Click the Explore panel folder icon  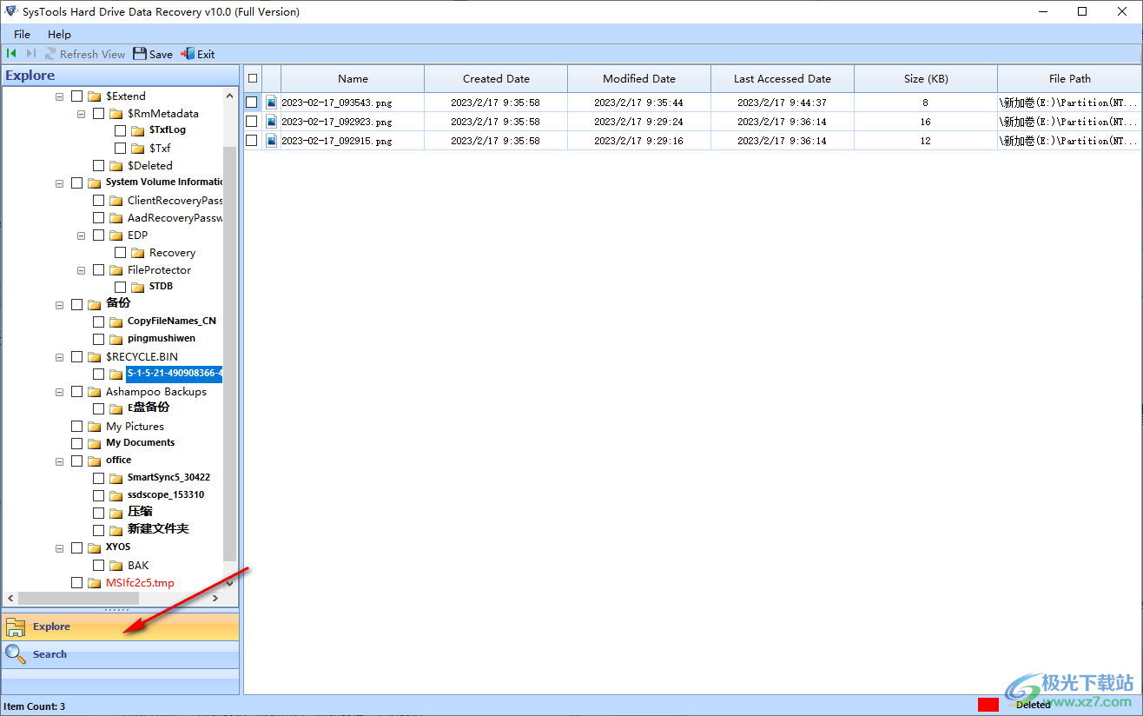16,626
